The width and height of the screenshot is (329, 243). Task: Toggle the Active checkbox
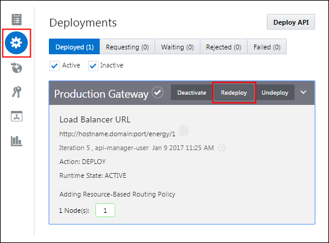click(x=54, y=66)
